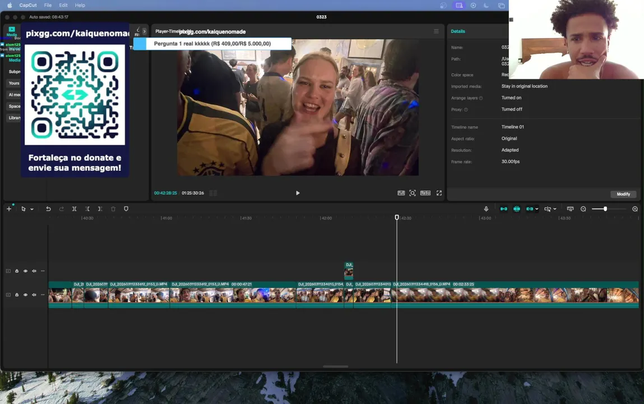644x404 pixels.
Task: Open the Apple menu
Action: [x=10, y=6]
